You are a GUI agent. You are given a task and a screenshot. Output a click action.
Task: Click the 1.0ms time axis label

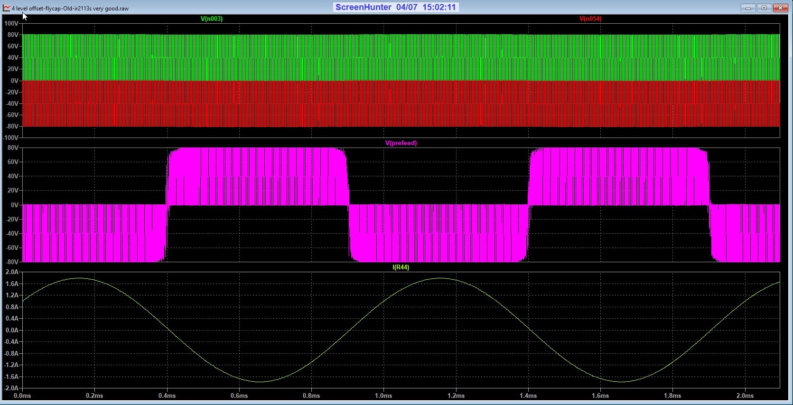383,396
